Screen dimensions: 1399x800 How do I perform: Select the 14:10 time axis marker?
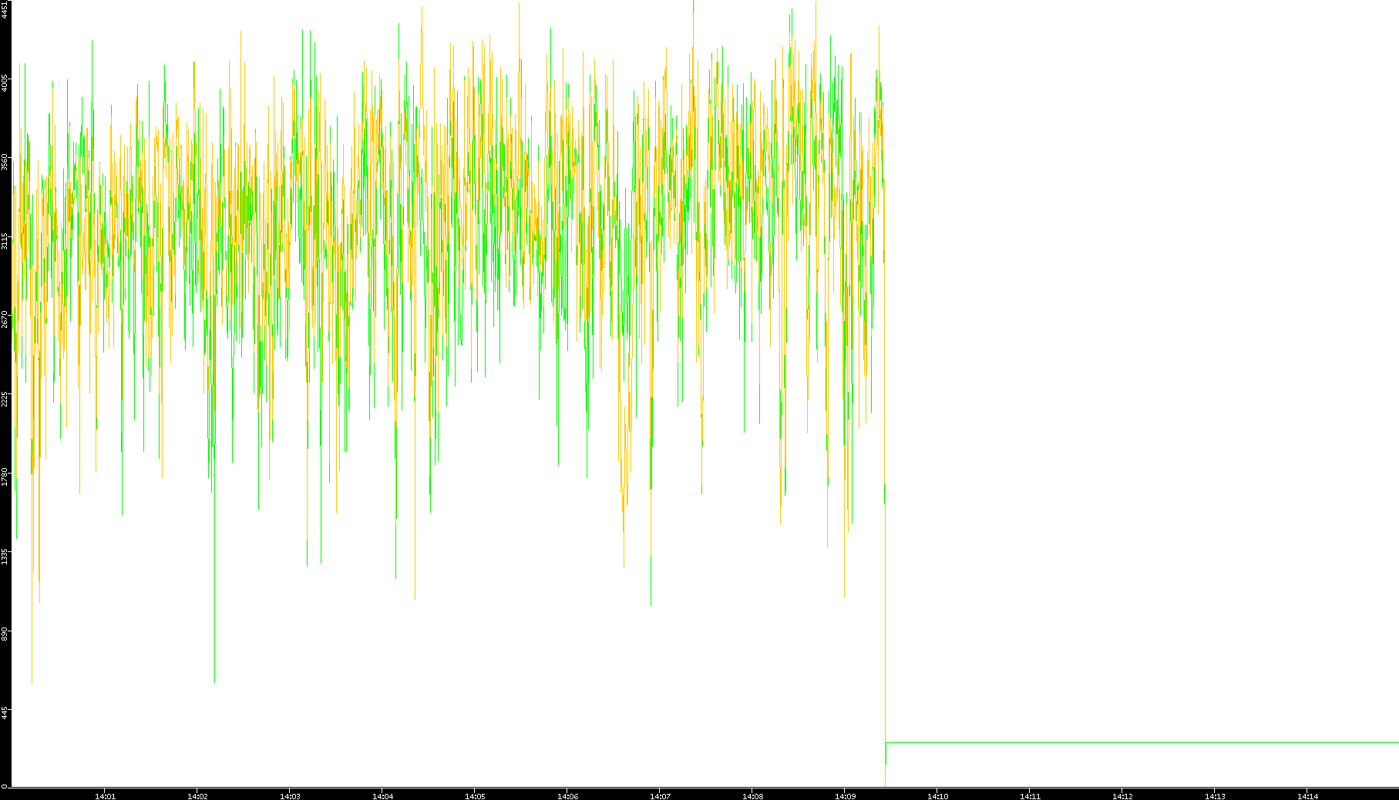pyautogui.click(x=937, y=795)
